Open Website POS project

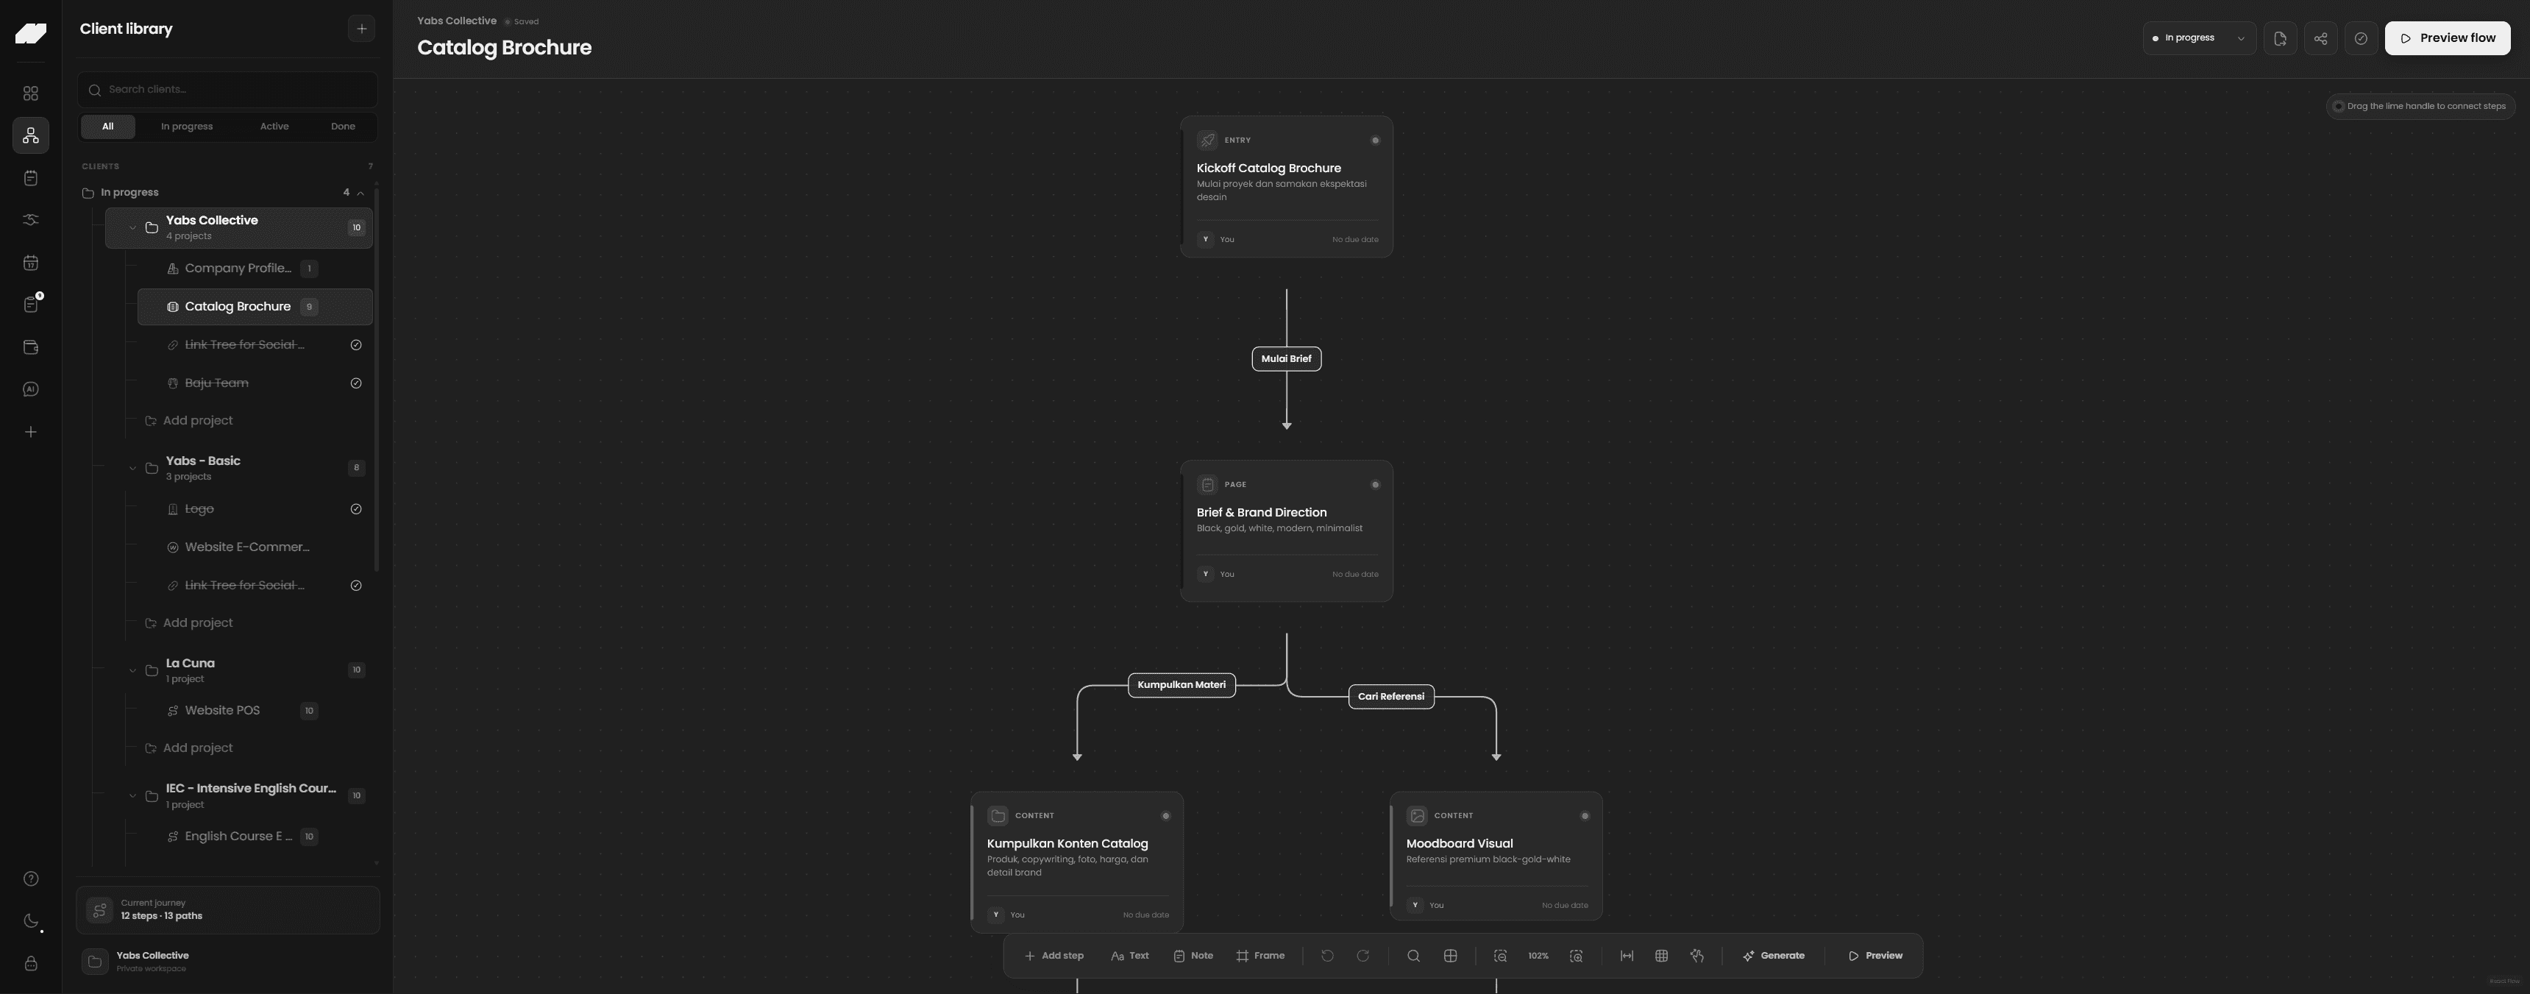pos(255,711)
